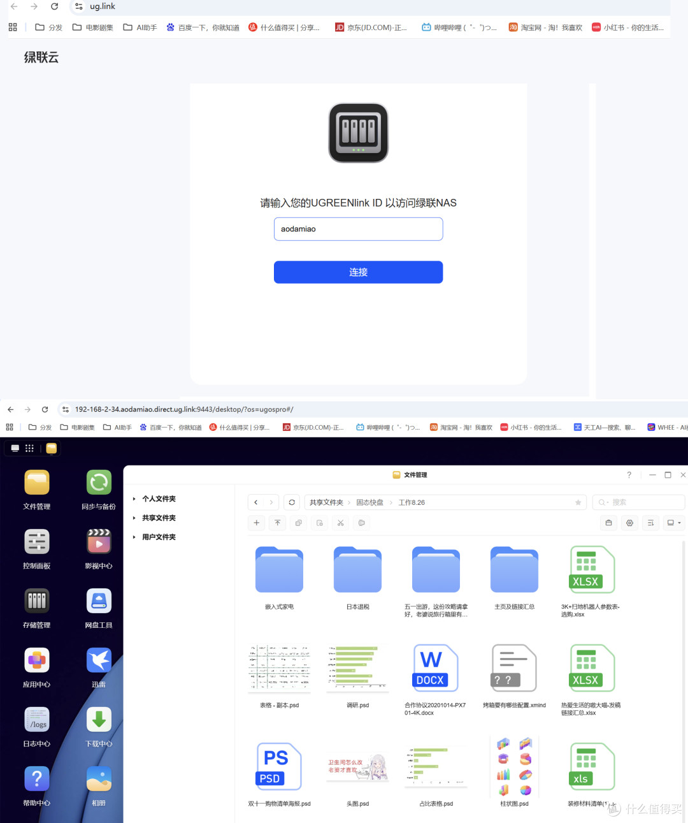Select the 调研.psd file
This screenshot has height=823, width=688.
tap(357, 668)
